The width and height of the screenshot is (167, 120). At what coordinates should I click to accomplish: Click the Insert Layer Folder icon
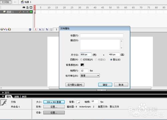click(x=9, y=29)
